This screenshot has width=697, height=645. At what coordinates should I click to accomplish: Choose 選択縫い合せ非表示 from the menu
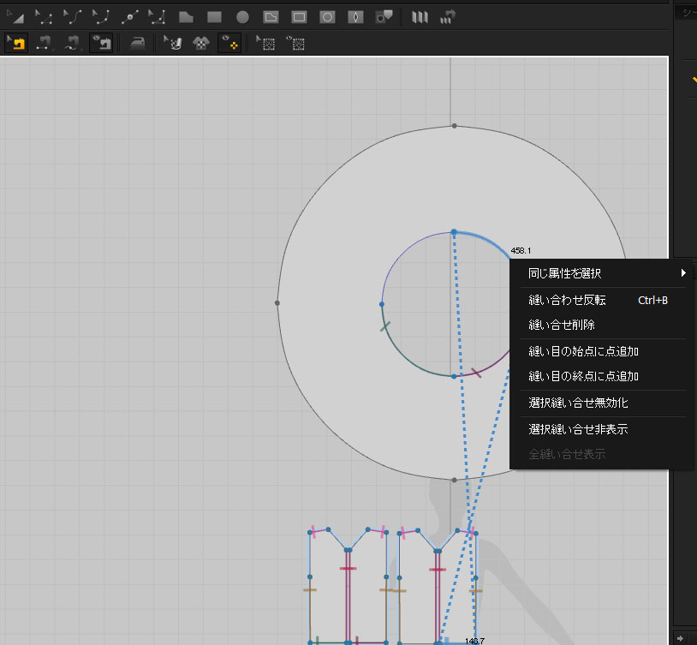click(578, 428)
